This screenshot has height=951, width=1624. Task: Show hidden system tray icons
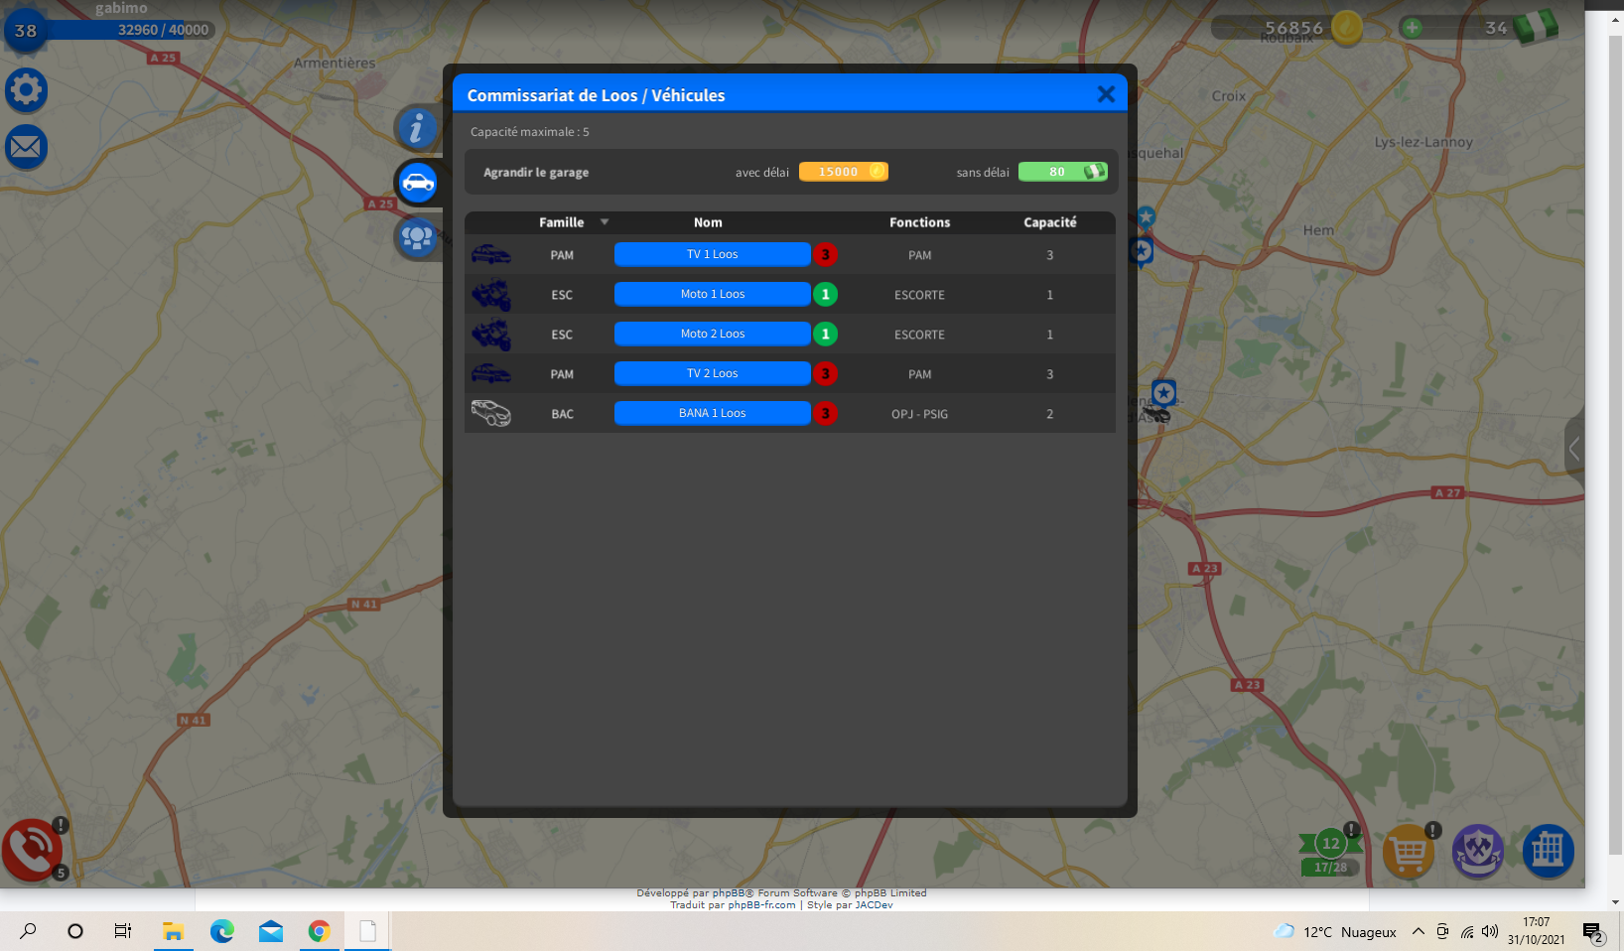[1418, 931]
